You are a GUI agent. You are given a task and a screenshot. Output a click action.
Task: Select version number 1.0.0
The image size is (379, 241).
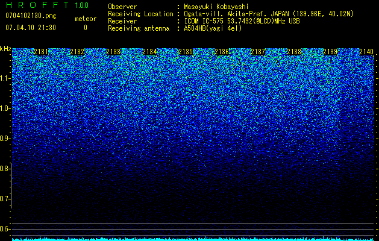click(x=82, y=5)
